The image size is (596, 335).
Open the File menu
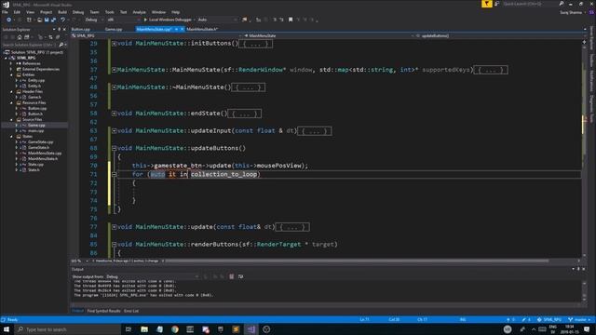[5, 12]
